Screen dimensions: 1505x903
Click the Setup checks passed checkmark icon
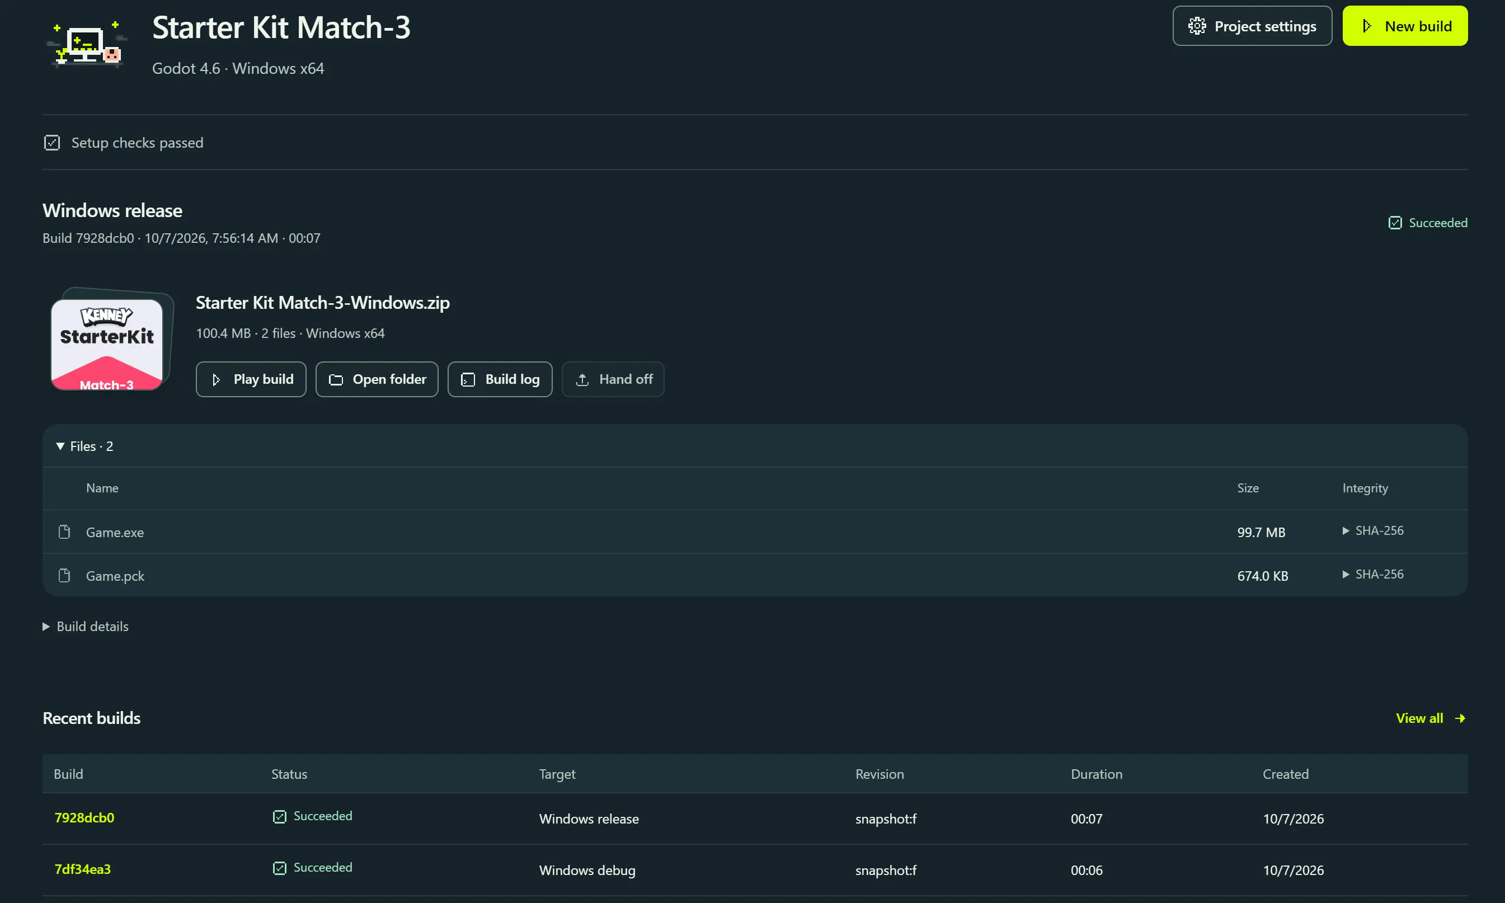(x=51, y=143)
